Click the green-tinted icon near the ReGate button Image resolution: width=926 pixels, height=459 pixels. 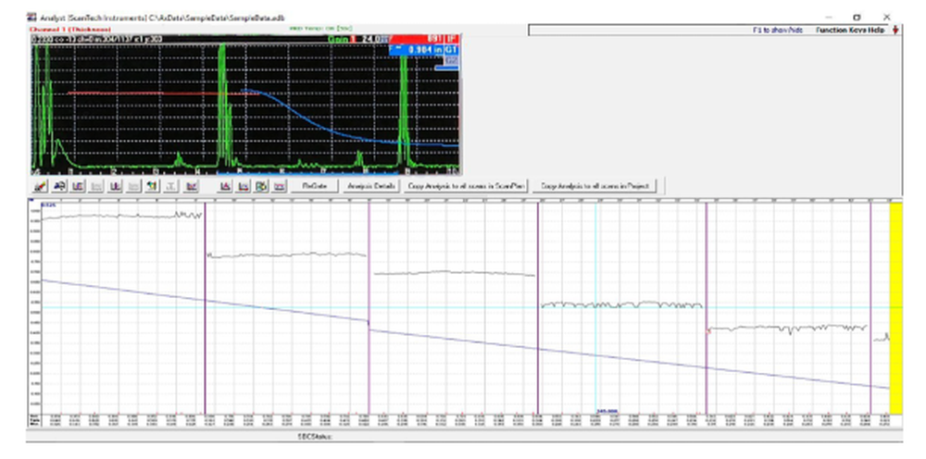click(x=262, y=186)
